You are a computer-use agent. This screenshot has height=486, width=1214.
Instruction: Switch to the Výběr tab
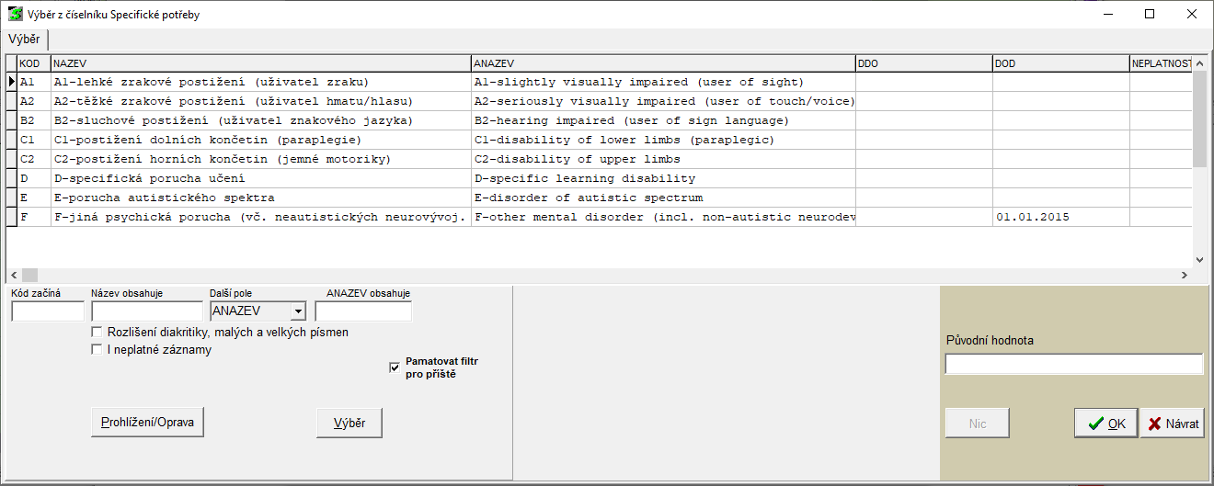click(25, 40)
